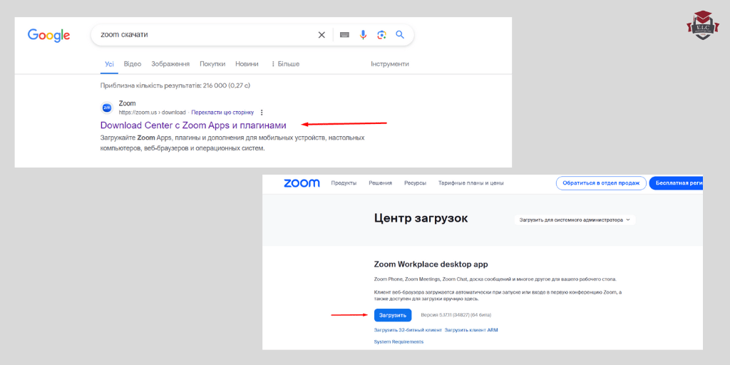Open 'Download Center с Zoom Apps и плагинами' link
Screen dimensions: 730x365
point(193,125)
